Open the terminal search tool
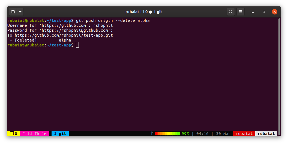Viewport: 288px width, 144px height. coord(230,12)
